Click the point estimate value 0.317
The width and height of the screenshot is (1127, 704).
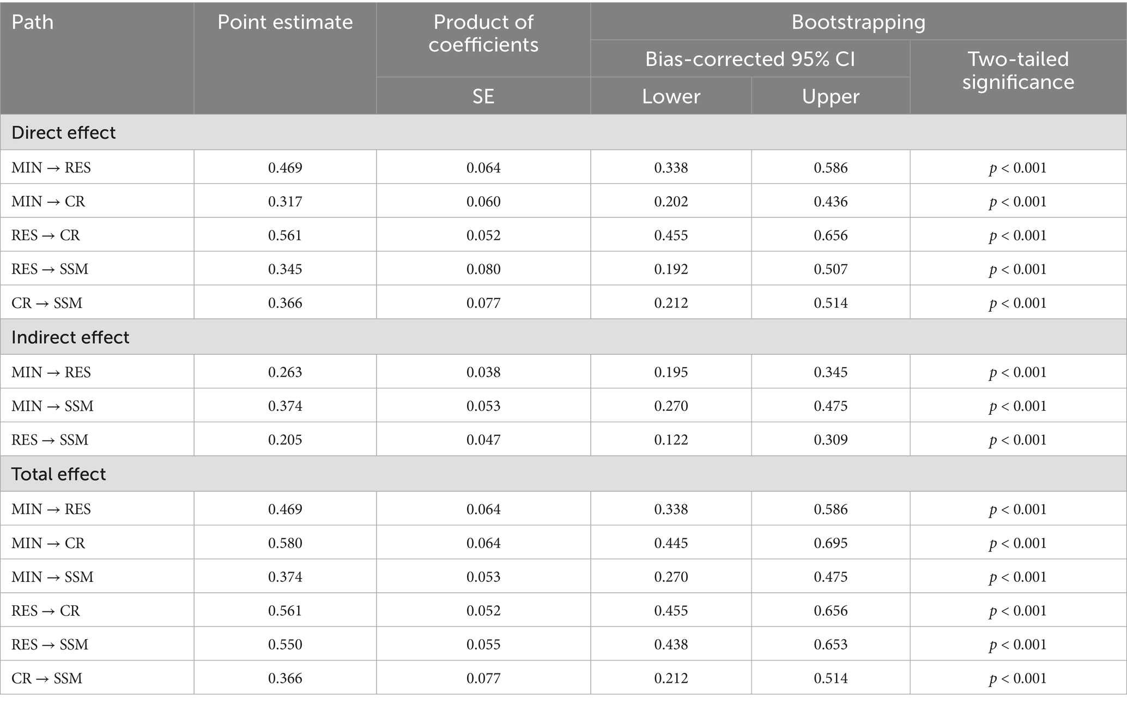tap(285, 202)
